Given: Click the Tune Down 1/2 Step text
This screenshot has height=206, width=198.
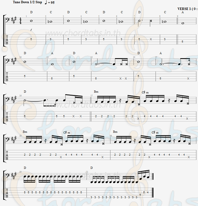Looking at the screenshot, I should point(27,2).
